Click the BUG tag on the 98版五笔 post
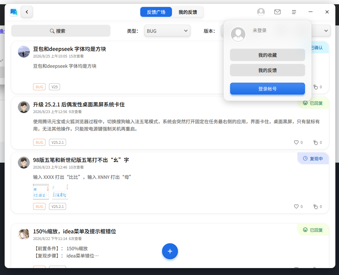This screenshot has width=339, height=275. point(39,207)
